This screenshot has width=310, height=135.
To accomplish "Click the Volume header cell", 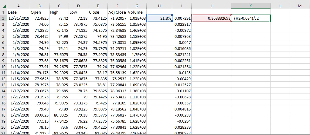I will click(137, 12).
